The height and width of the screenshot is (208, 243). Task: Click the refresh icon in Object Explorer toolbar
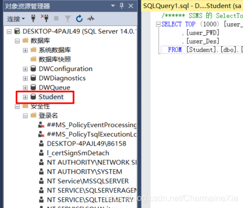click(79, 19)
